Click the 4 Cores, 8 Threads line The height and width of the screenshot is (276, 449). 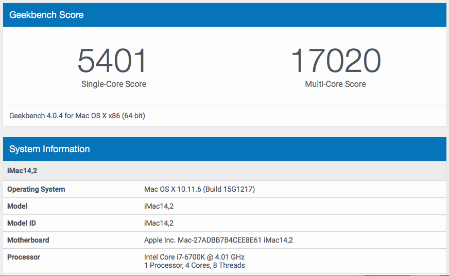click(x=195, y=265)
